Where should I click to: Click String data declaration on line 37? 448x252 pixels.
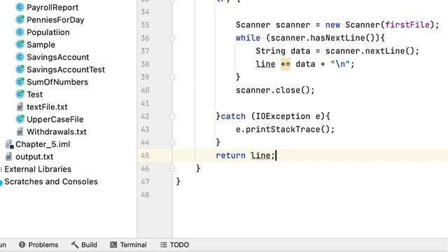283,51
